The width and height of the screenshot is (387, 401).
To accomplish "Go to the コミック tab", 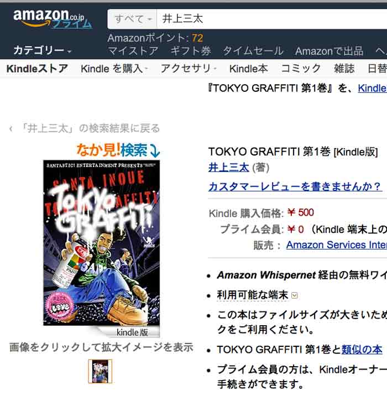I will 301,69.
